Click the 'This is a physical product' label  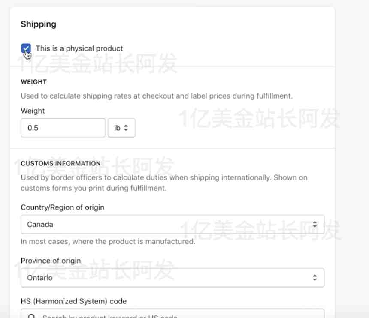[79, 48]
